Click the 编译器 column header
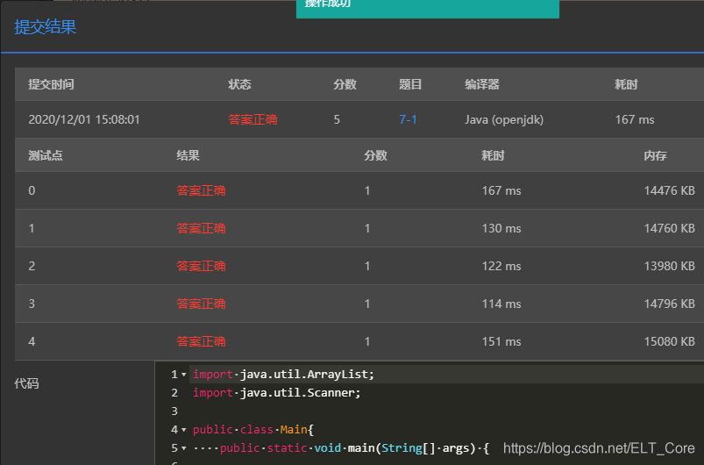 tap(482, 84)
